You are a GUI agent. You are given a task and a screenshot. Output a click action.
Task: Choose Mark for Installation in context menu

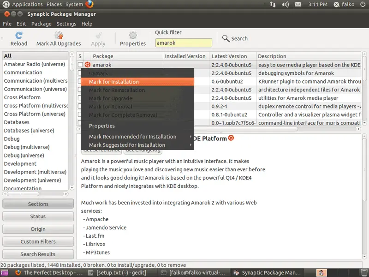tap(137, 82)
